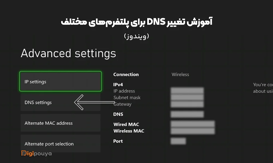Image resolution: width=273 pixels, height=163 pixels.
Task: Click the bold DNS label in info panel
Action: point(118,114)
